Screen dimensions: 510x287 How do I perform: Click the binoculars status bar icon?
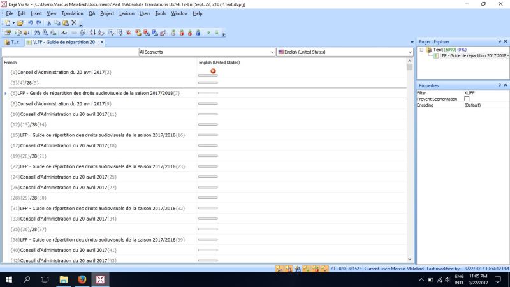(297, 269)
